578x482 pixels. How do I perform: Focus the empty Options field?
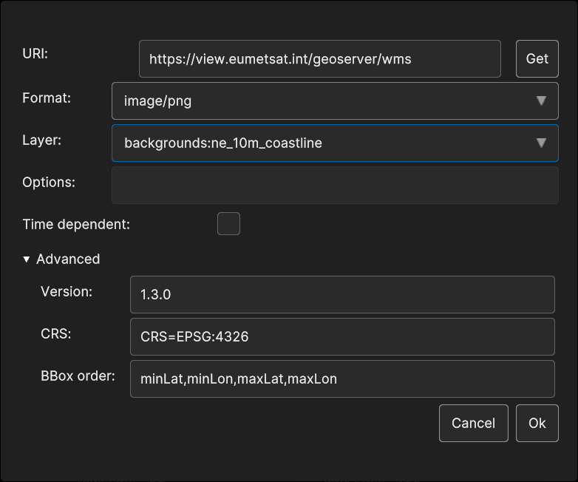point(334,185)
